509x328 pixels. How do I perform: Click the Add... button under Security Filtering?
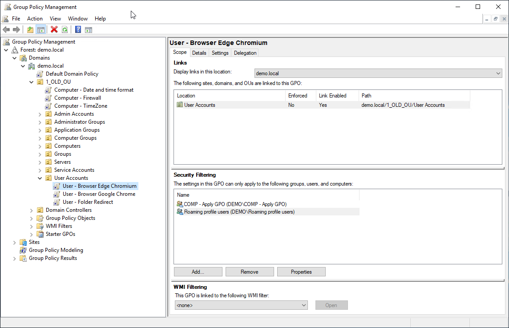pos(198,272)
